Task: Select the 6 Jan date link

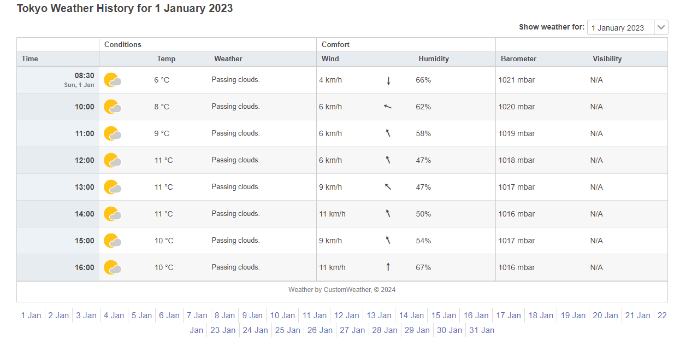Action: (x=169, y=315)
